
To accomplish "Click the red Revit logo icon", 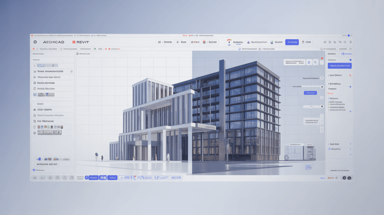I will [73, 42].
